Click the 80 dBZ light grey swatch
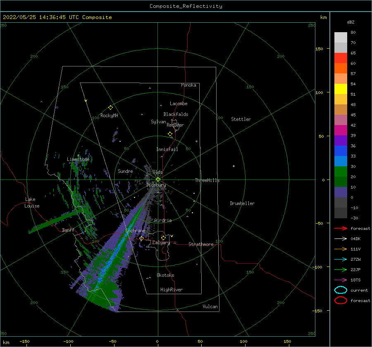The image size is (372, 347). point(341,37)
